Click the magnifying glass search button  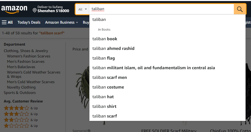point(240,9)
